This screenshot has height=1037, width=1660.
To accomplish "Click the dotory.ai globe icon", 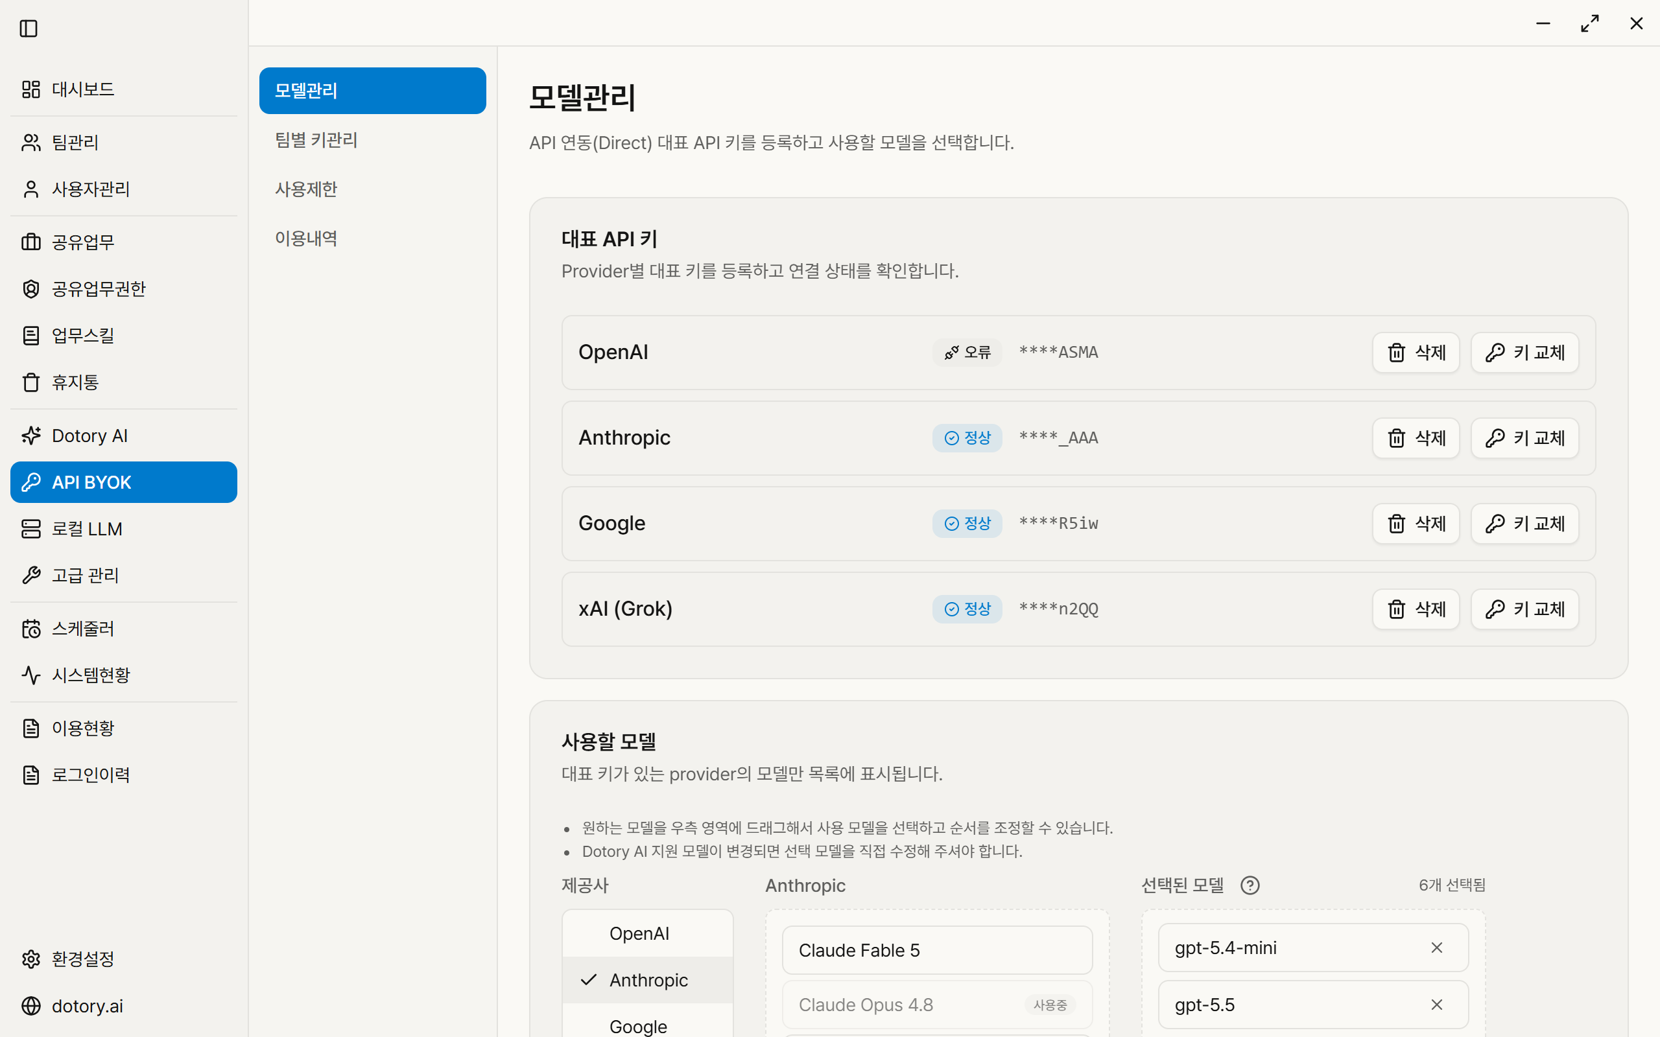I will (31, 1005).
